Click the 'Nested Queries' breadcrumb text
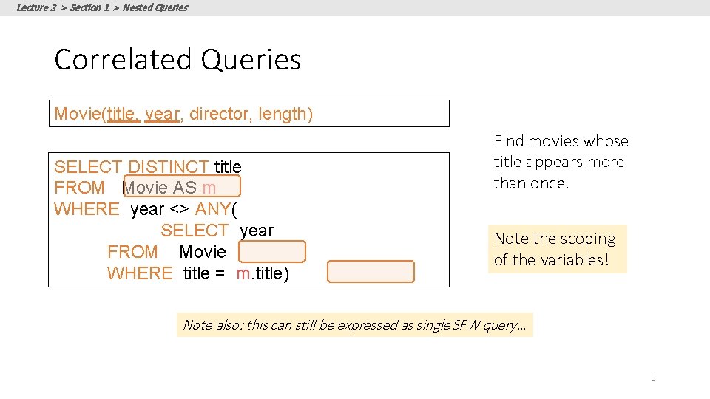 [x=155, y=7]
